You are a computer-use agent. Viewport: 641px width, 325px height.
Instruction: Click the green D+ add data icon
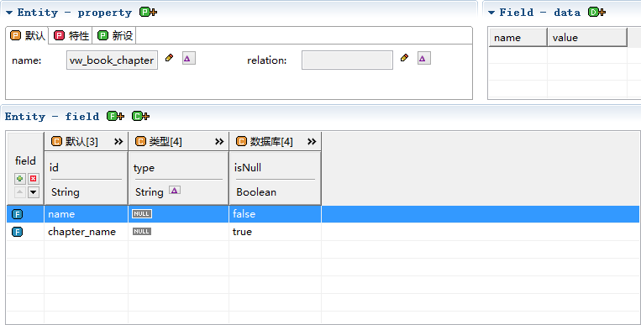coord(596,13)
